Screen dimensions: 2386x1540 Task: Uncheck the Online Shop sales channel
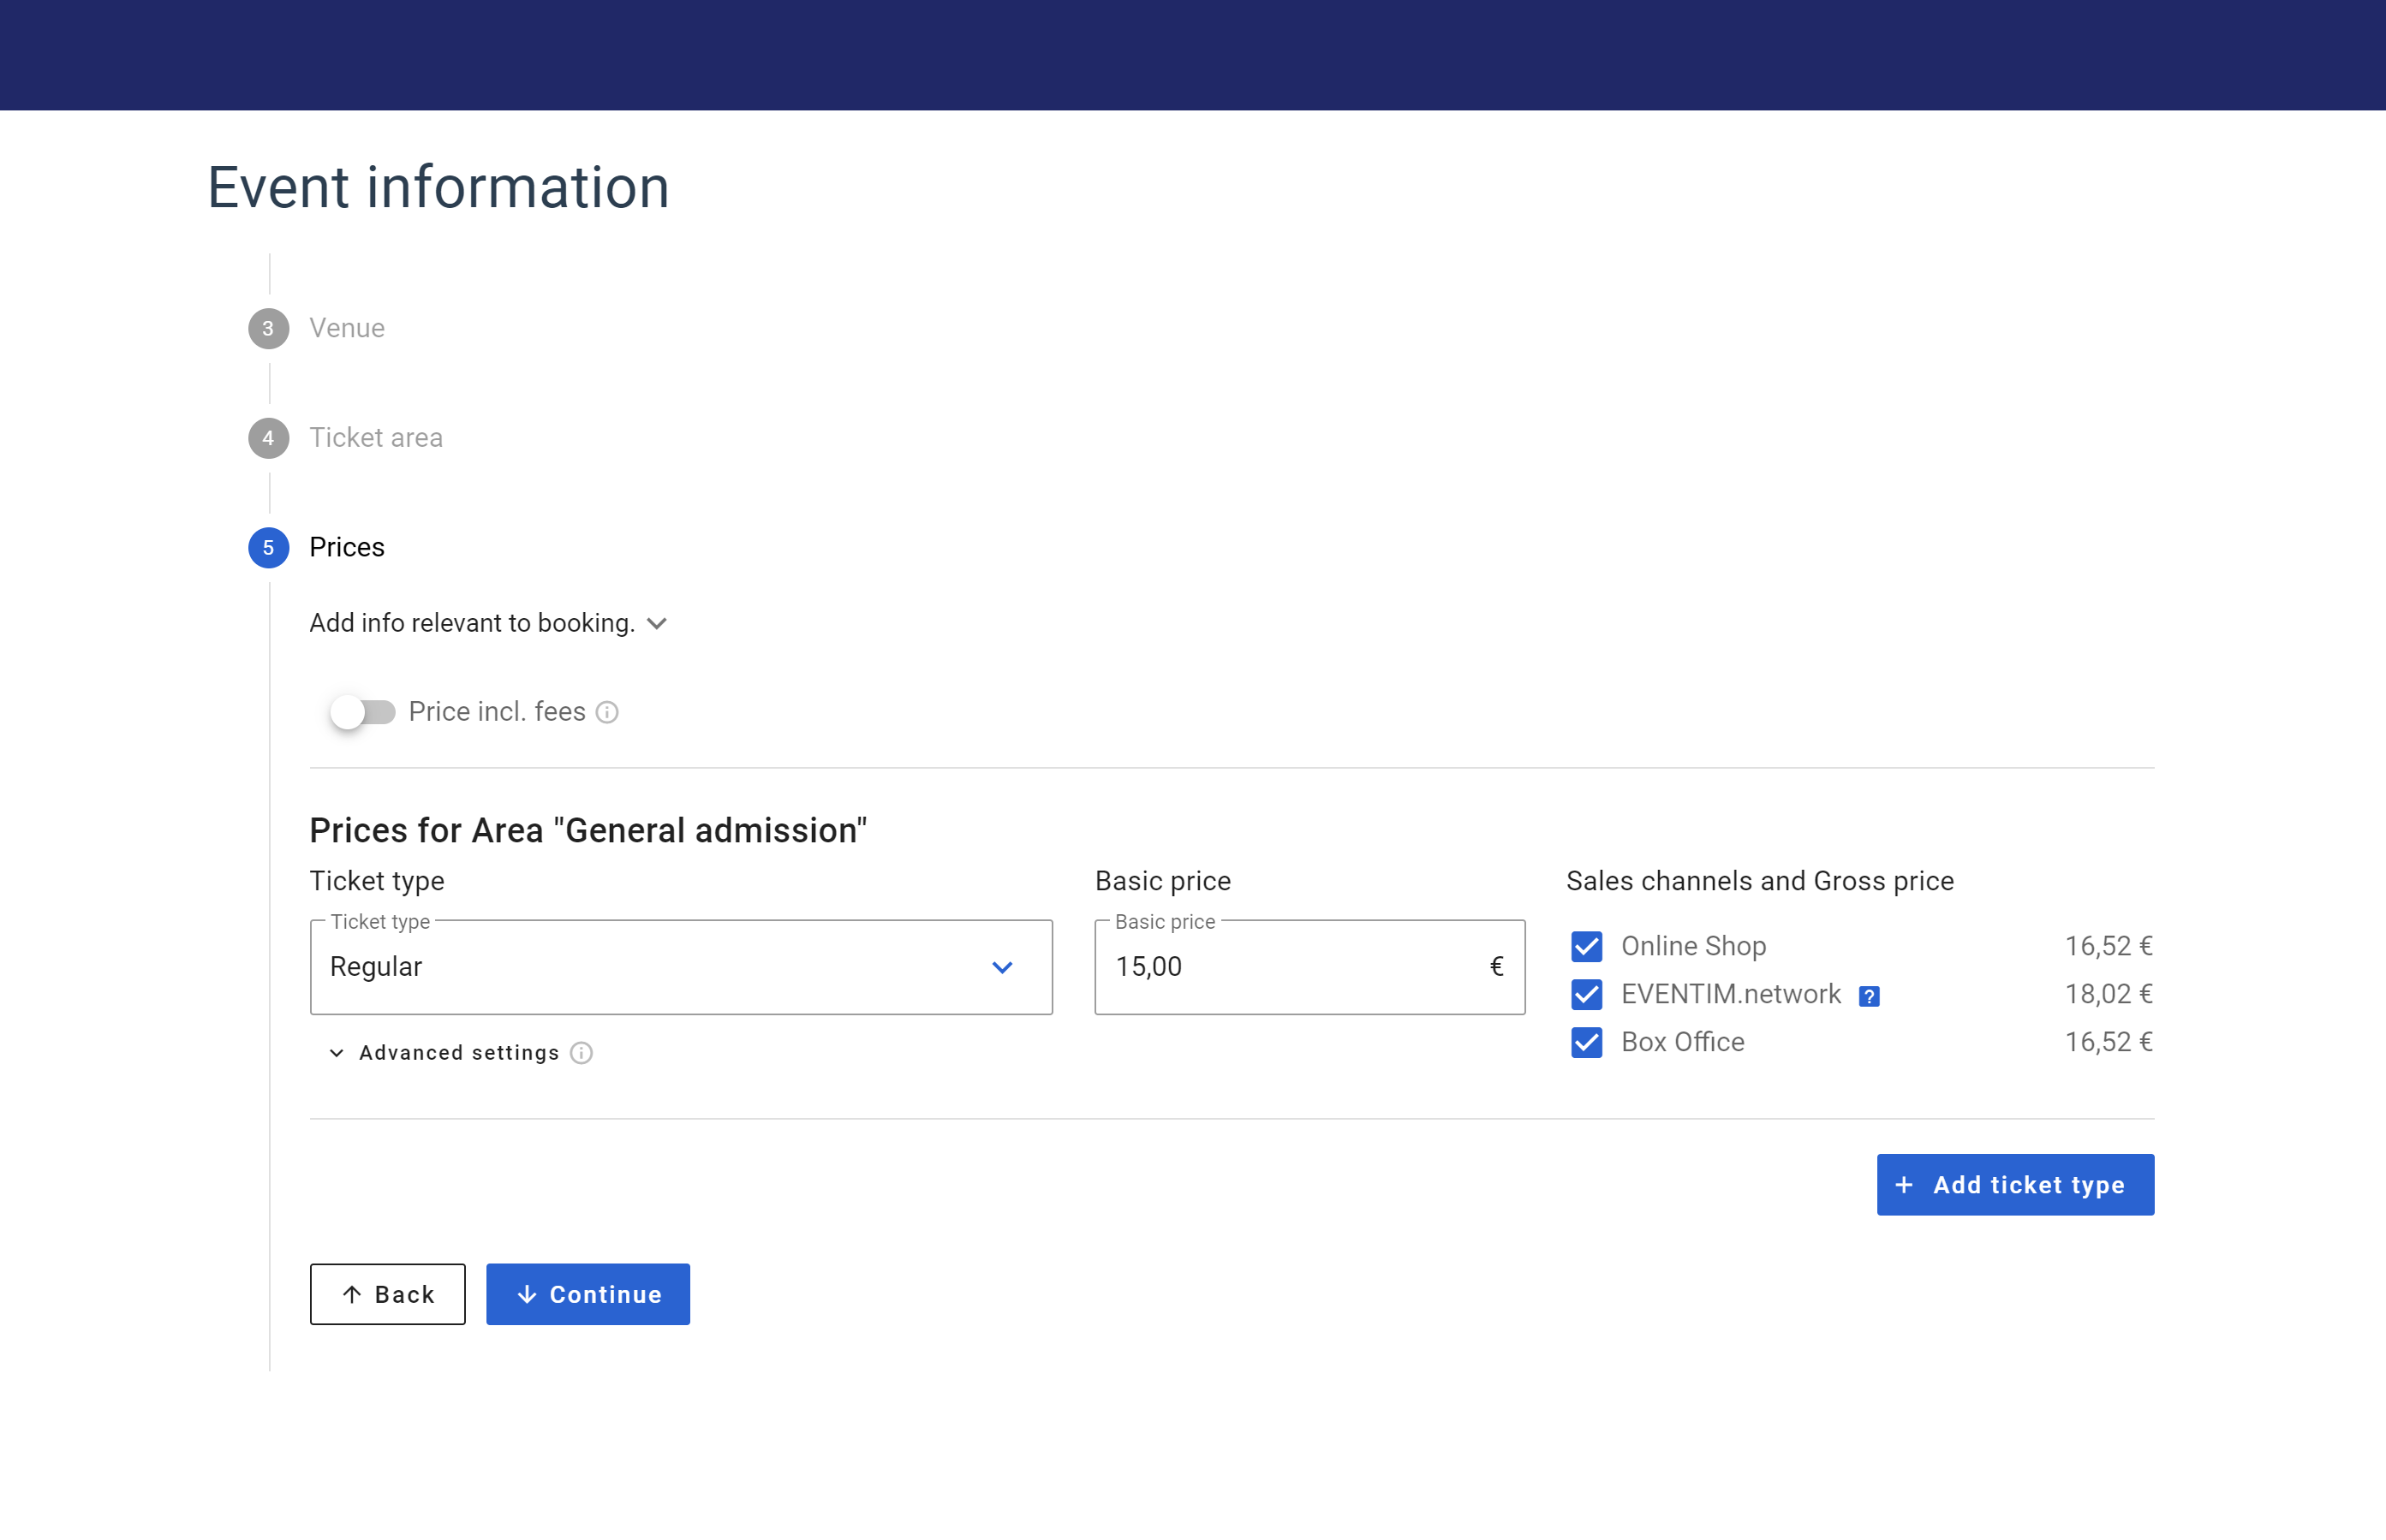(1585, 946)
